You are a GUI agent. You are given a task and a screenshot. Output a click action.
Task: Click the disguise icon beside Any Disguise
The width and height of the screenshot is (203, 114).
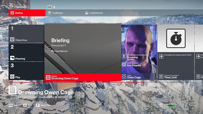click(x=124, y=64)
